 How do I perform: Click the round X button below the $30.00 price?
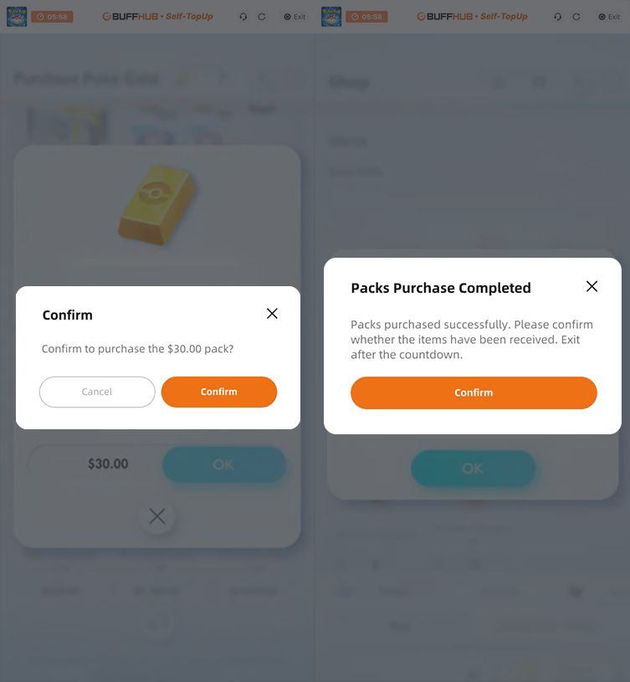(x=157, y=516)
